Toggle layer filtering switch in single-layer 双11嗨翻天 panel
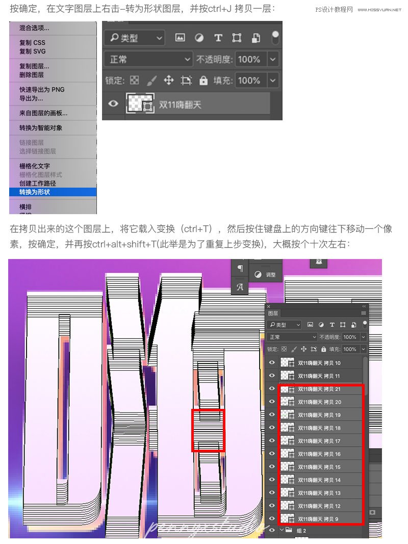The image size is (408, 544). point(275,37)
